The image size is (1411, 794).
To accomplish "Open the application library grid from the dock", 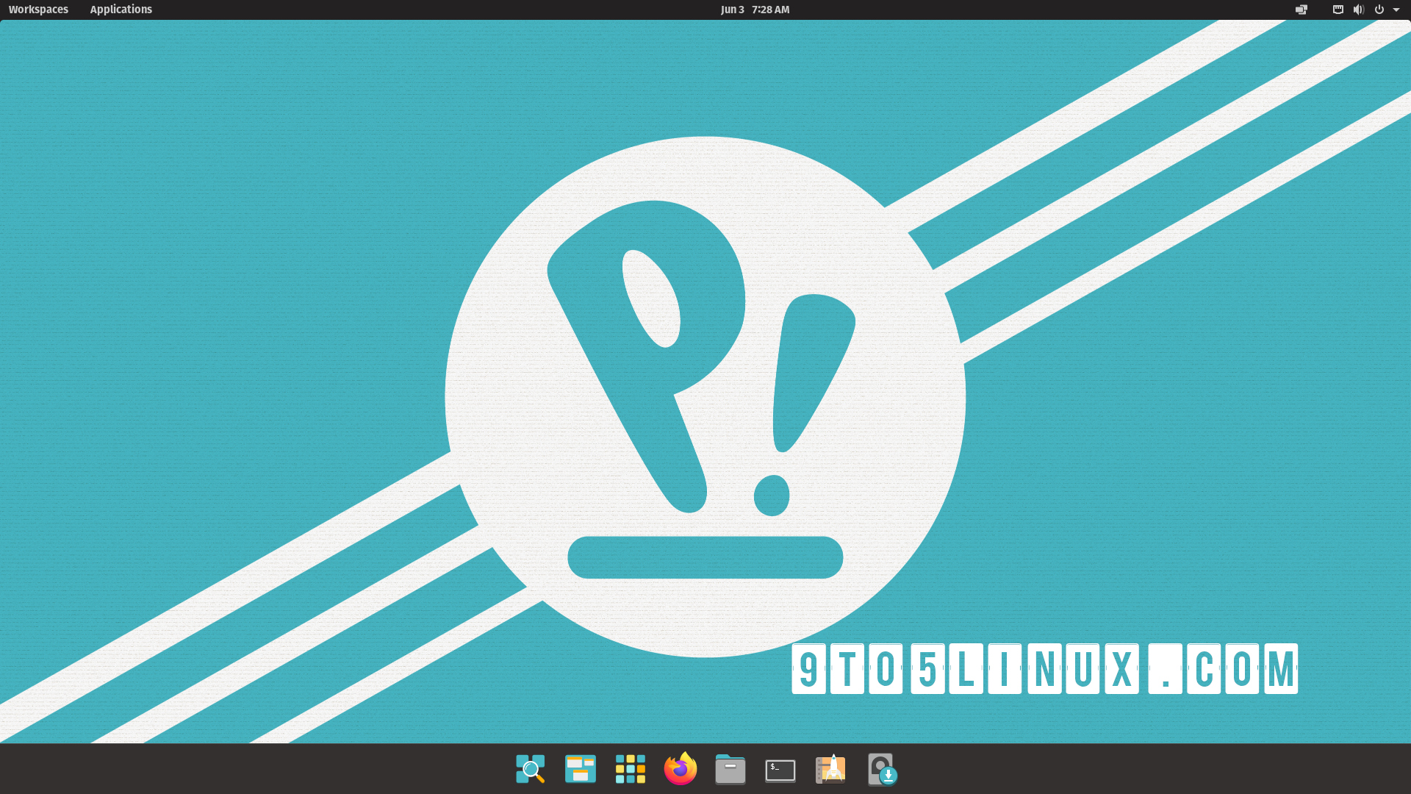I will [630, 769].
